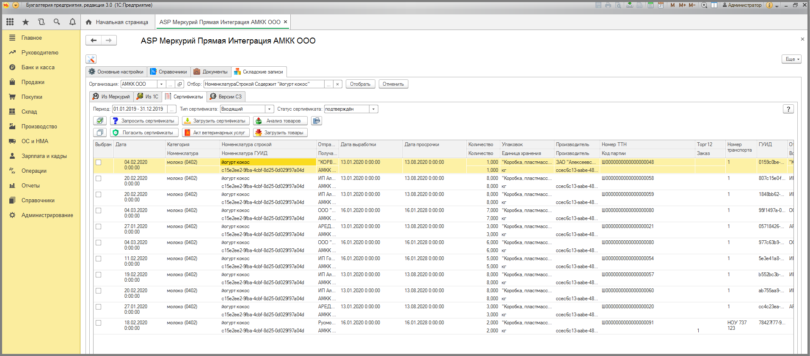Screen dimensions: 810x356
Task: Open the sections menu grid icon
Action: pos(10,22)
